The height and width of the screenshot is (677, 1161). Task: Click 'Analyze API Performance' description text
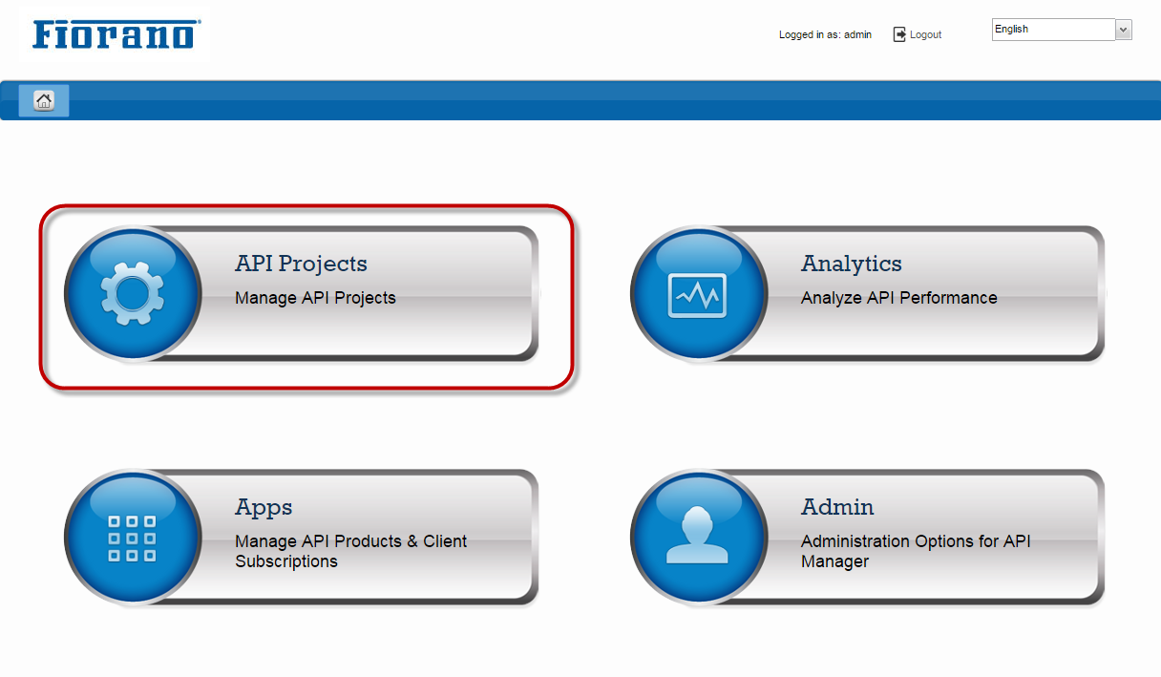click(899, 298)
